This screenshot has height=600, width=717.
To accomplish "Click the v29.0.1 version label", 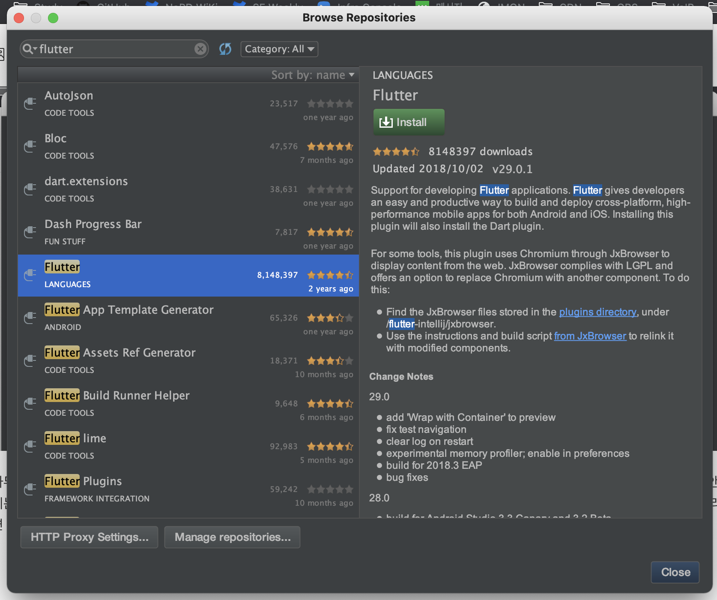I will click(x=512, y=169).
